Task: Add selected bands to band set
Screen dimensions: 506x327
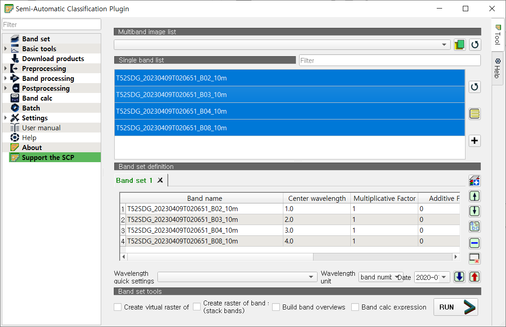Action: click(475, 141)
